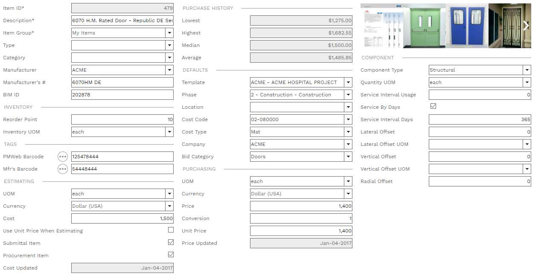Open the Mfr's Barcode options icon
The image size is (541, 279).
(x=62, y=169)
